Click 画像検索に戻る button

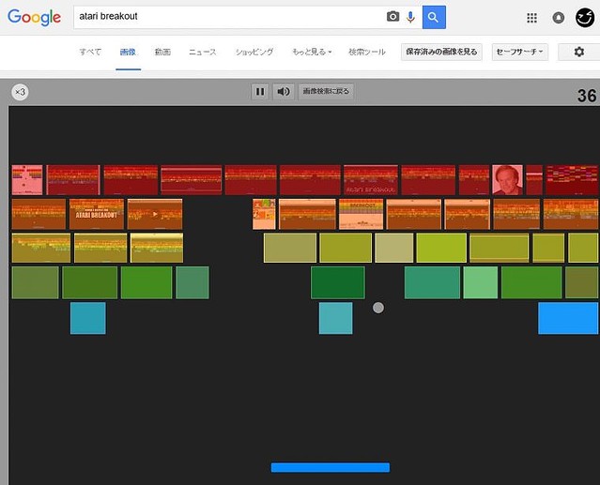(326, 91)
